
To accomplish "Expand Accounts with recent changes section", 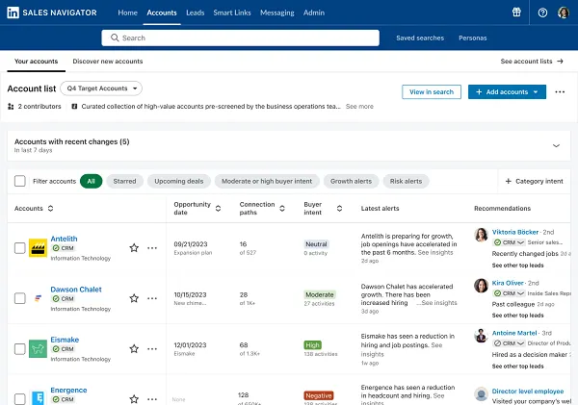I will click(556, 146).
